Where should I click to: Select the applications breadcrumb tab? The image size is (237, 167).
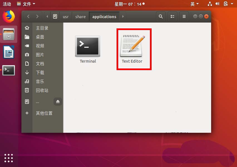pos(104,17)
